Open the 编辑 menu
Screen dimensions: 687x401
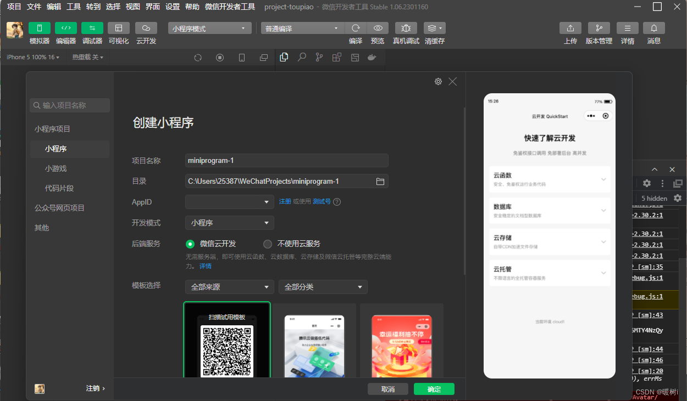pyautogui.click(x=54, y=7)
